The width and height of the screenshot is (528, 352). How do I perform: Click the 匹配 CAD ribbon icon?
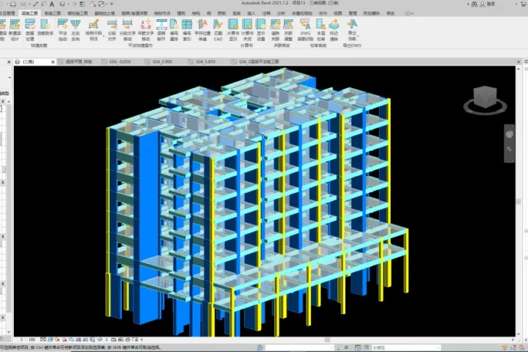pyautogui.click(x=218, y=29)
